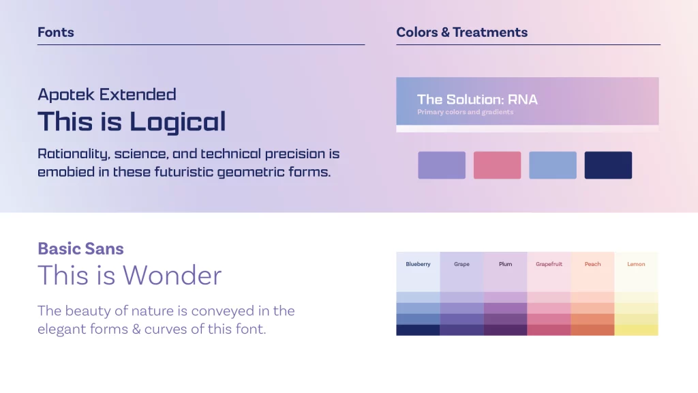Select the "This is Wonder" headline

(x=130, y=275)
